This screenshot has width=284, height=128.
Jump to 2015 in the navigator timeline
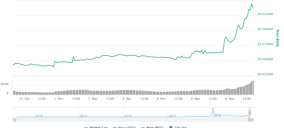click(x=83, y=116)
